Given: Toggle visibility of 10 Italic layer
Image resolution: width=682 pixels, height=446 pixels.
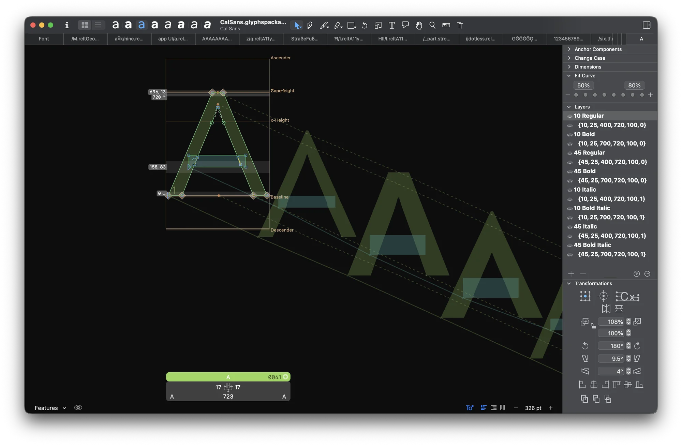Looking at the screenshot, I should coord(570,190).
